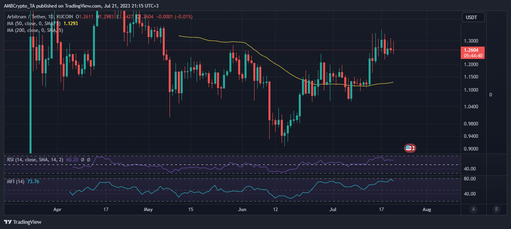
Task: Click the Aug label on time axis
Action: tap(426, 209)
